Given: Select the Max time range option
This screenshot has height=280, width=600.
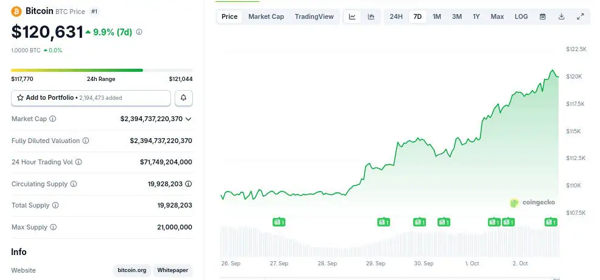Looking at the screenshot, I should 497,16.
